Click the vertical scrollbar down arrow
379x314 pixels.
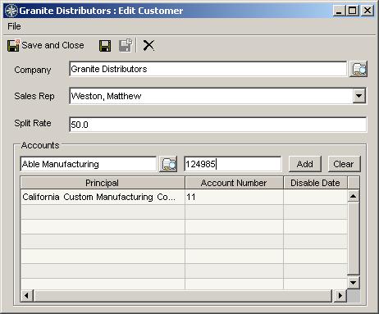click(x=354, y=282)
